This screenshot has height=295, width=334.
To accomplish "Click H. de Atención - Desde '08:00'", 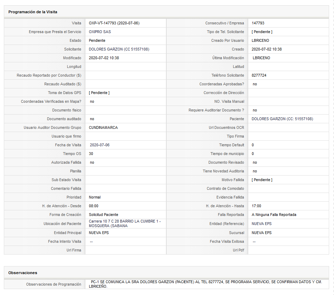I will (x=94, y=206).
